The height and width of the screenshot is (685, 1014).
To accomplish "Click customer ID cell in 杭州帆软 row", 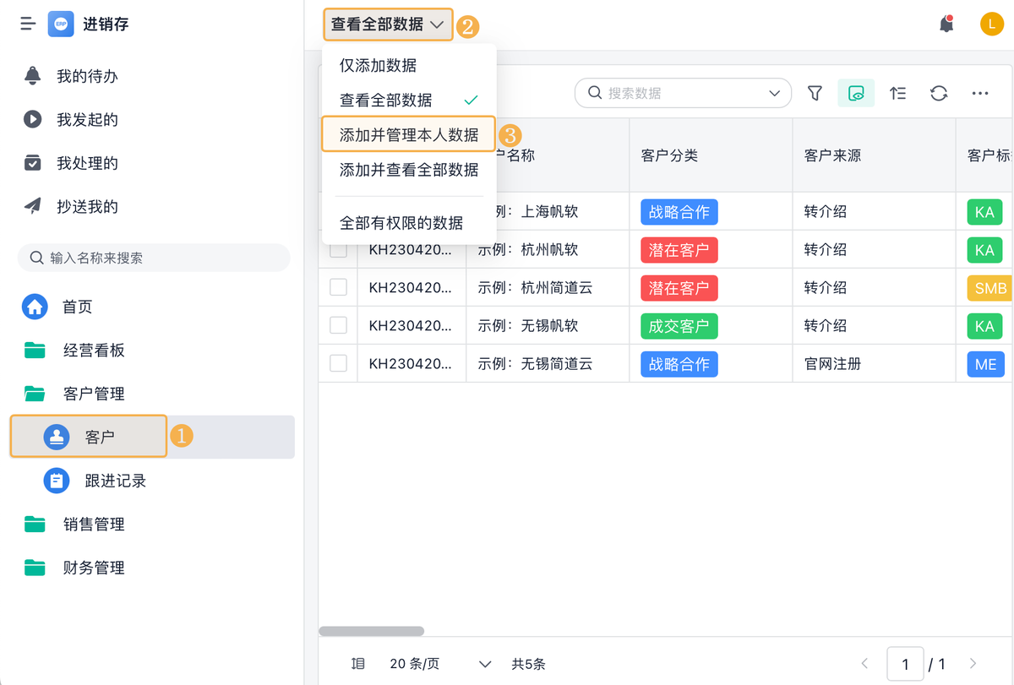I will coord(412,249).
